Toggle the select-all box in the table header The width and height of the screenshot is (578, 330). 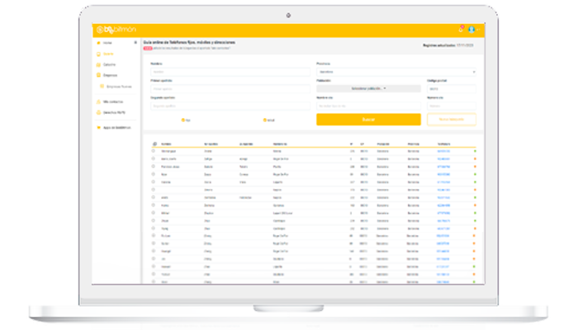[154, 144]
